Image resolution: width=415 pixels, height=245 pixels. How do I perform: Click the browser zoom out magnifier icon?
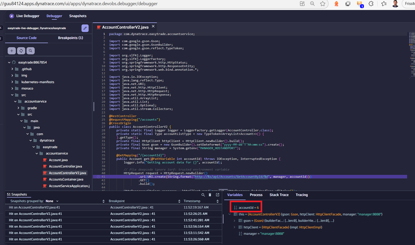pos(312,4)
